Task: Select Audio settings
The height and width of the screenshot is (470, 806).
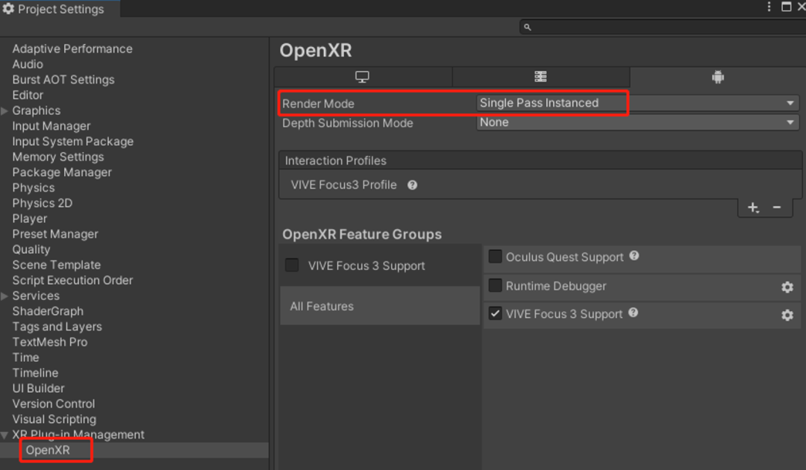Action: point(28,64)
